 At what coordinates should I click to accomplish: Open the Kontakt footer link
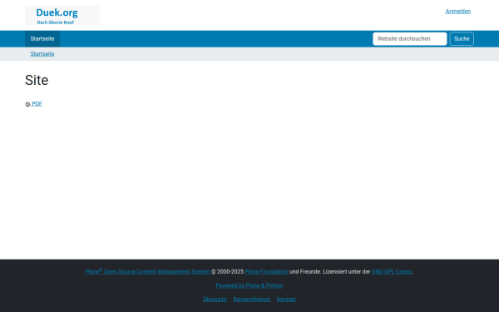point(286,300)
